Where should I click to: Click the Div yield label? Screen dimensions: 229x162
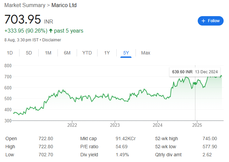(x=89, y=155)
